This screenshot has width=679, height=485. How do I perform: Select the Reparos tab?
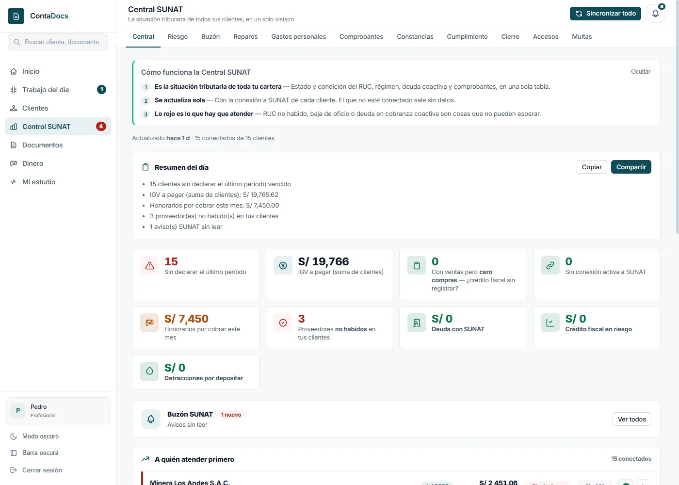tap(245, 37)
